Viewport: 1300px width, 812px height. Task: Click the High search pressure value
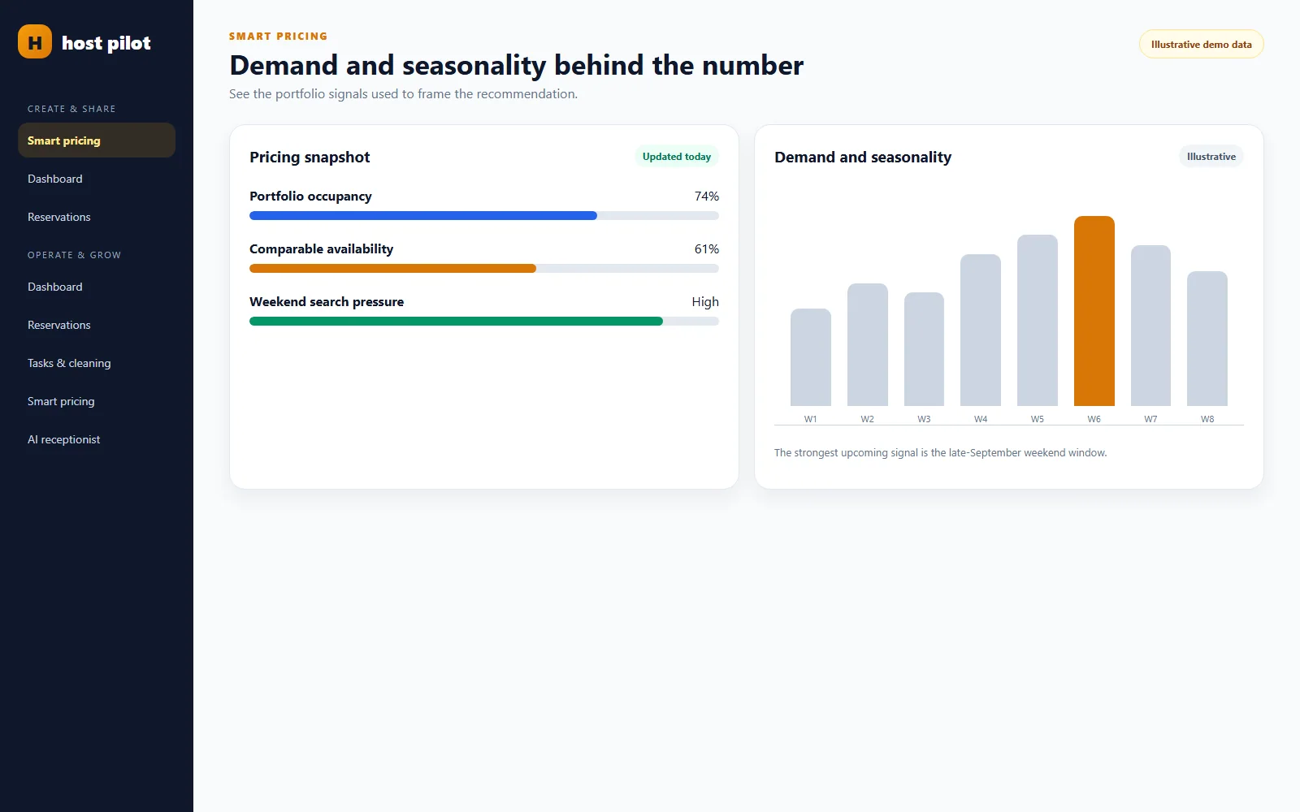705,302
